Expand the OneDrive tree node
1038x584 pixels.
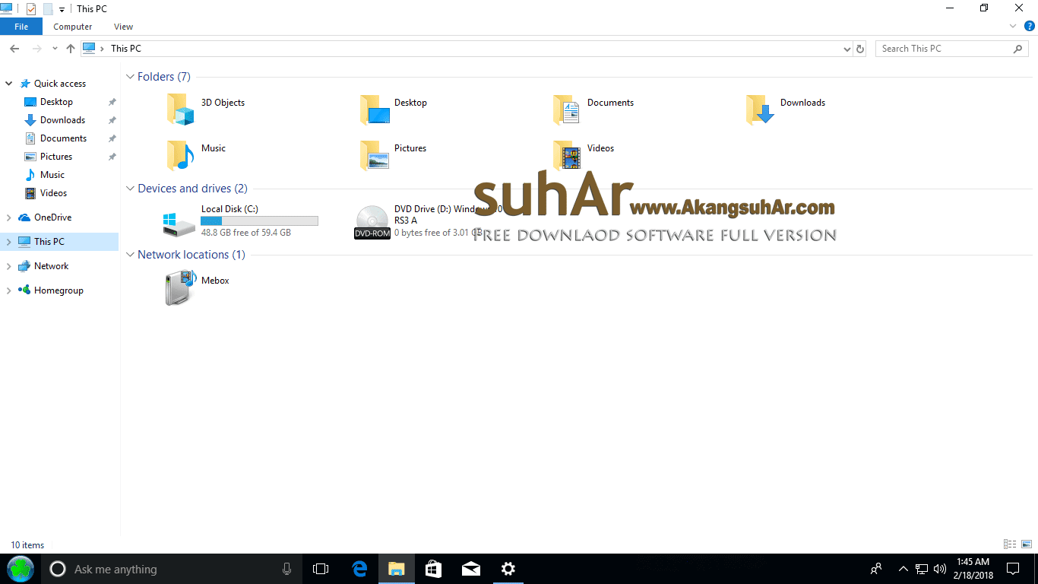pos(8,217)
